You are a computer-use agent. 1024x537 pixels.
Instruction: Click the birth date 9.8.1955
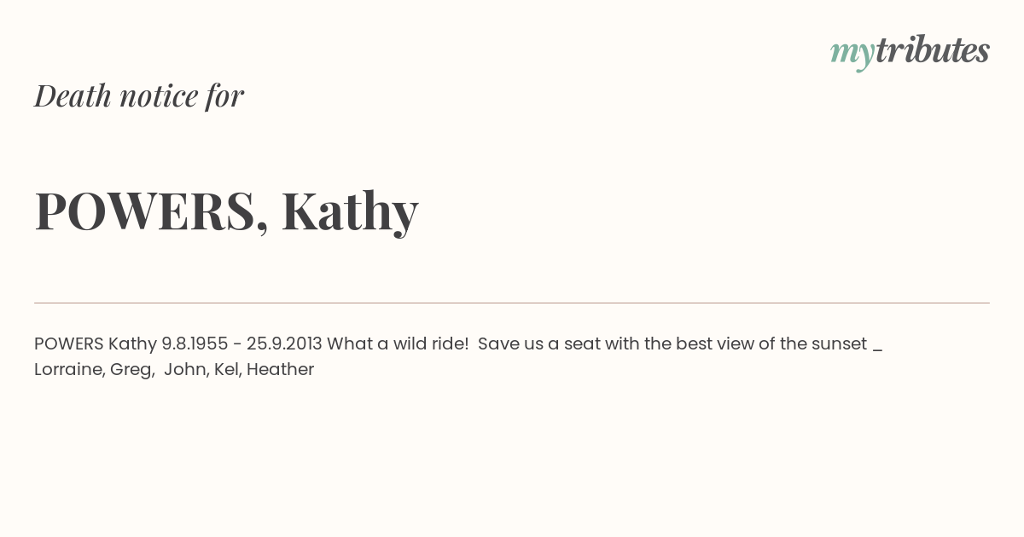195,344
